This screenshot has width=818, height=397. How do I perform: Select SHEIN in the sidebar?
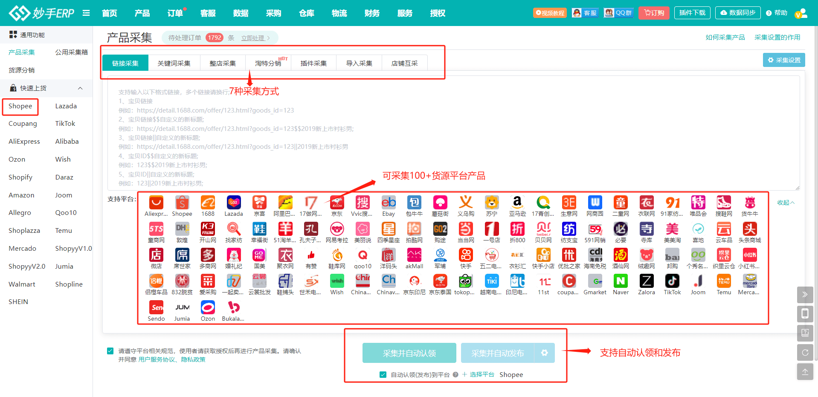(x=18, y=302)
